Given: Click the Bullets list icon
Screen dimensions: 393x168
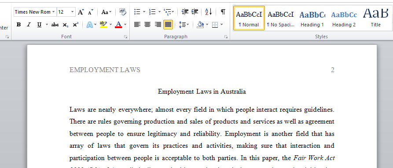Looking at the screenshot, I should coord(137,12).
